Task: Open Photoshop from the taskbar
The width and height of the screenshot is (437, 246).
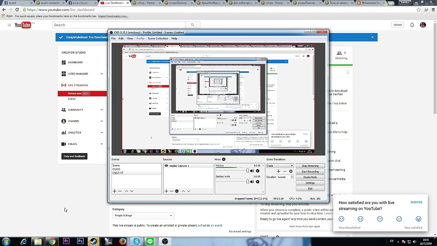Action: (x=80, y=242)
